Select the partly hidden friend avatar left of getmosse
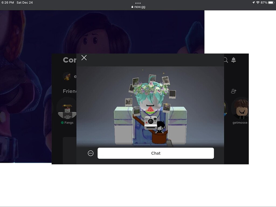276x207 pixels. [226, 108]
